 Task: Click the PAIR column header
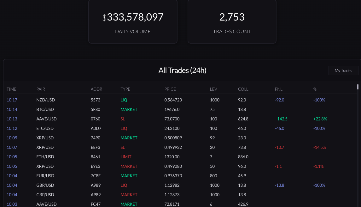tap(41, 89)
